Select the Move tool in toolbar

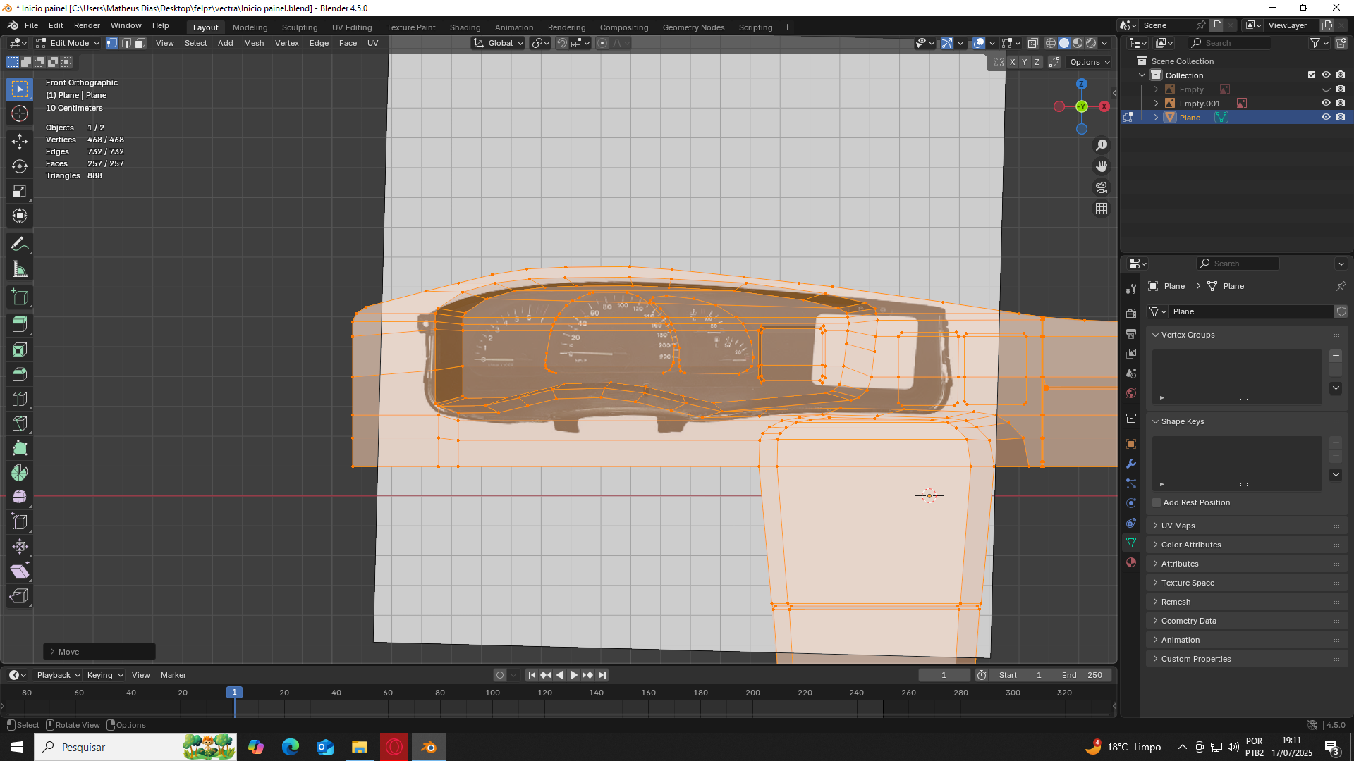coord(20,142)
